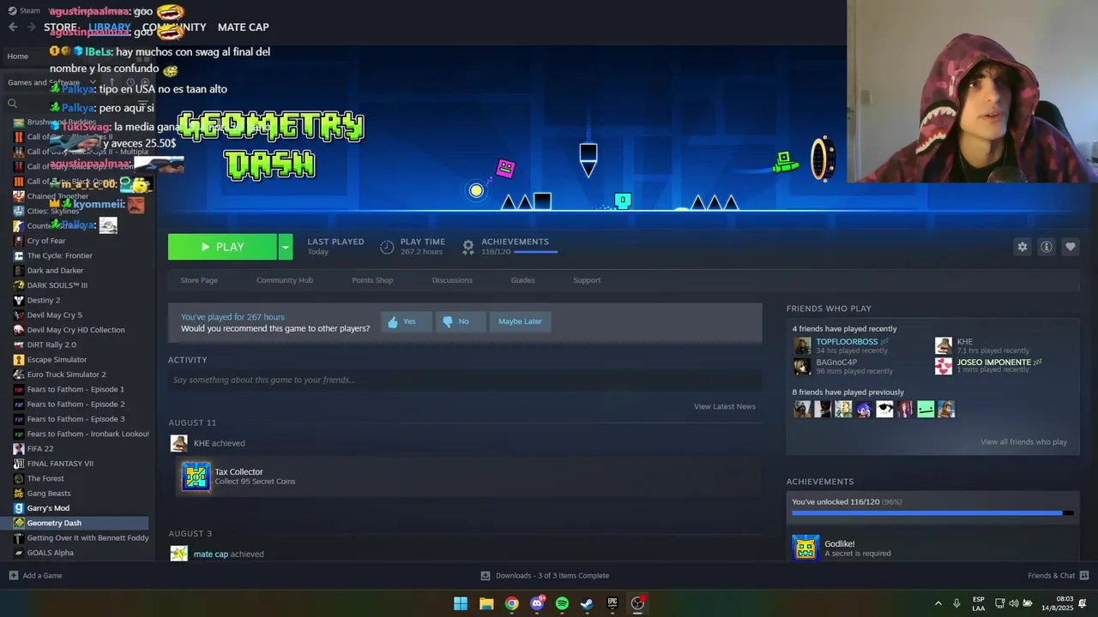Click BAGnoC4P friend avatar

(x=802, y=366)
